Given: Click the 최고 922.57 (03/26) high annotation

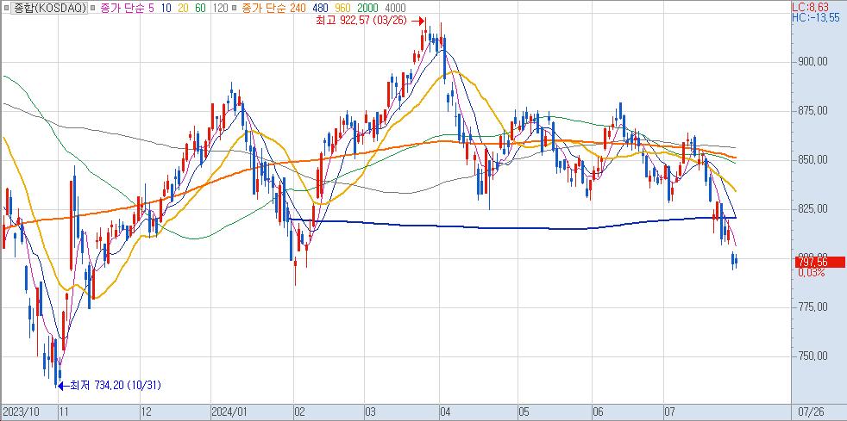Looking at the screenshot, I should coord(361,21).
